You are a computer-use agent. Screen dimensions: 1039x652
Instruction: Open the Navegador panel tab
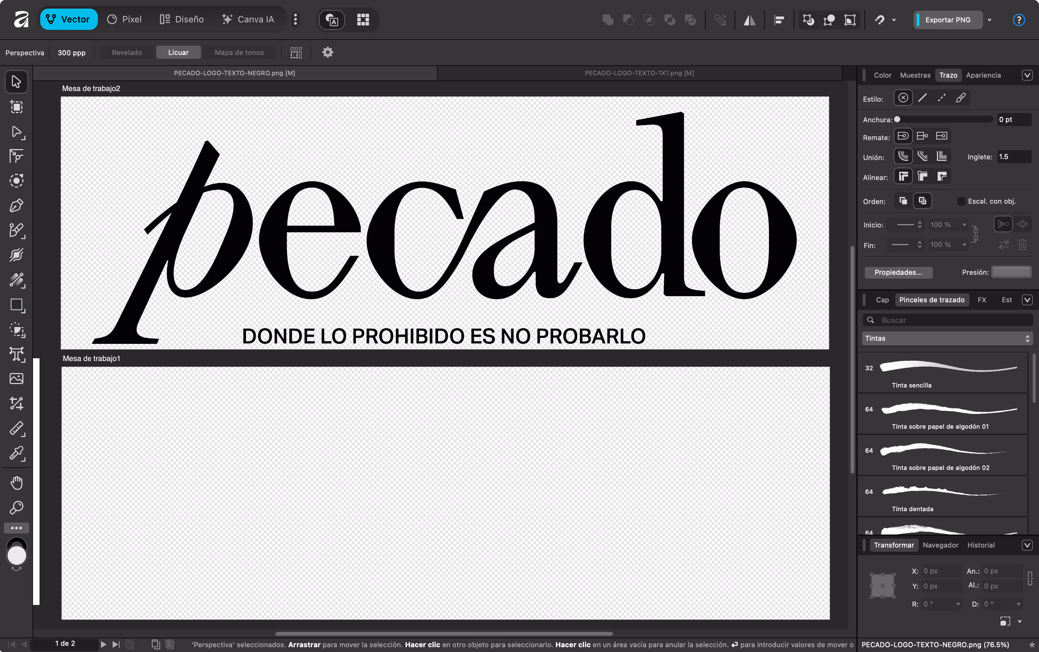click(x=940, y=545)
